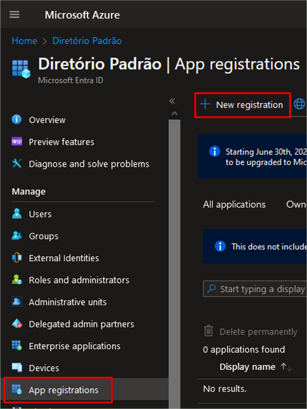Open External Identities
The height and width of the screenshot is (409, 307).
click(64, 258)
